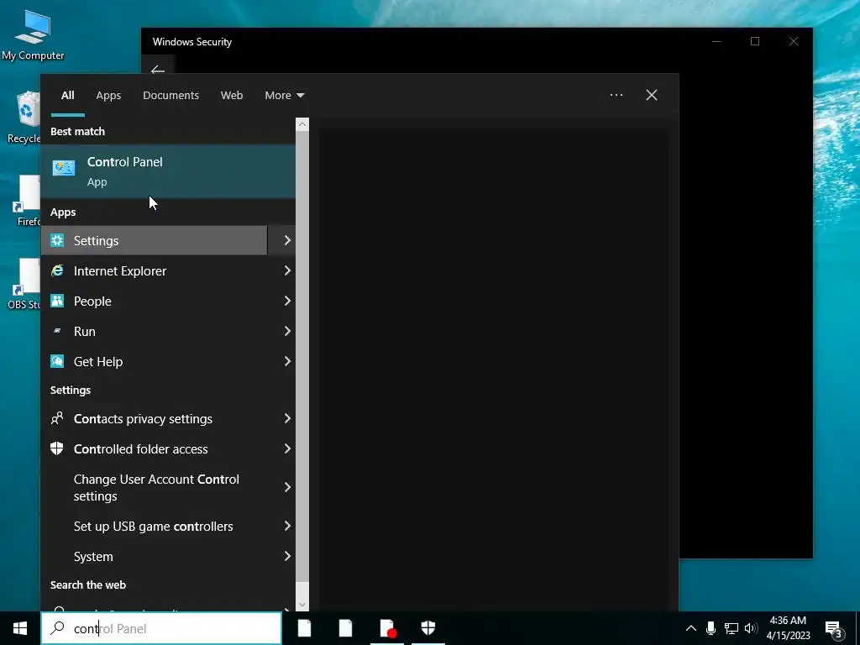Expand Controlled folder access arrow
The width and height of the screenshot is (860, 645).
pos(287,448)
